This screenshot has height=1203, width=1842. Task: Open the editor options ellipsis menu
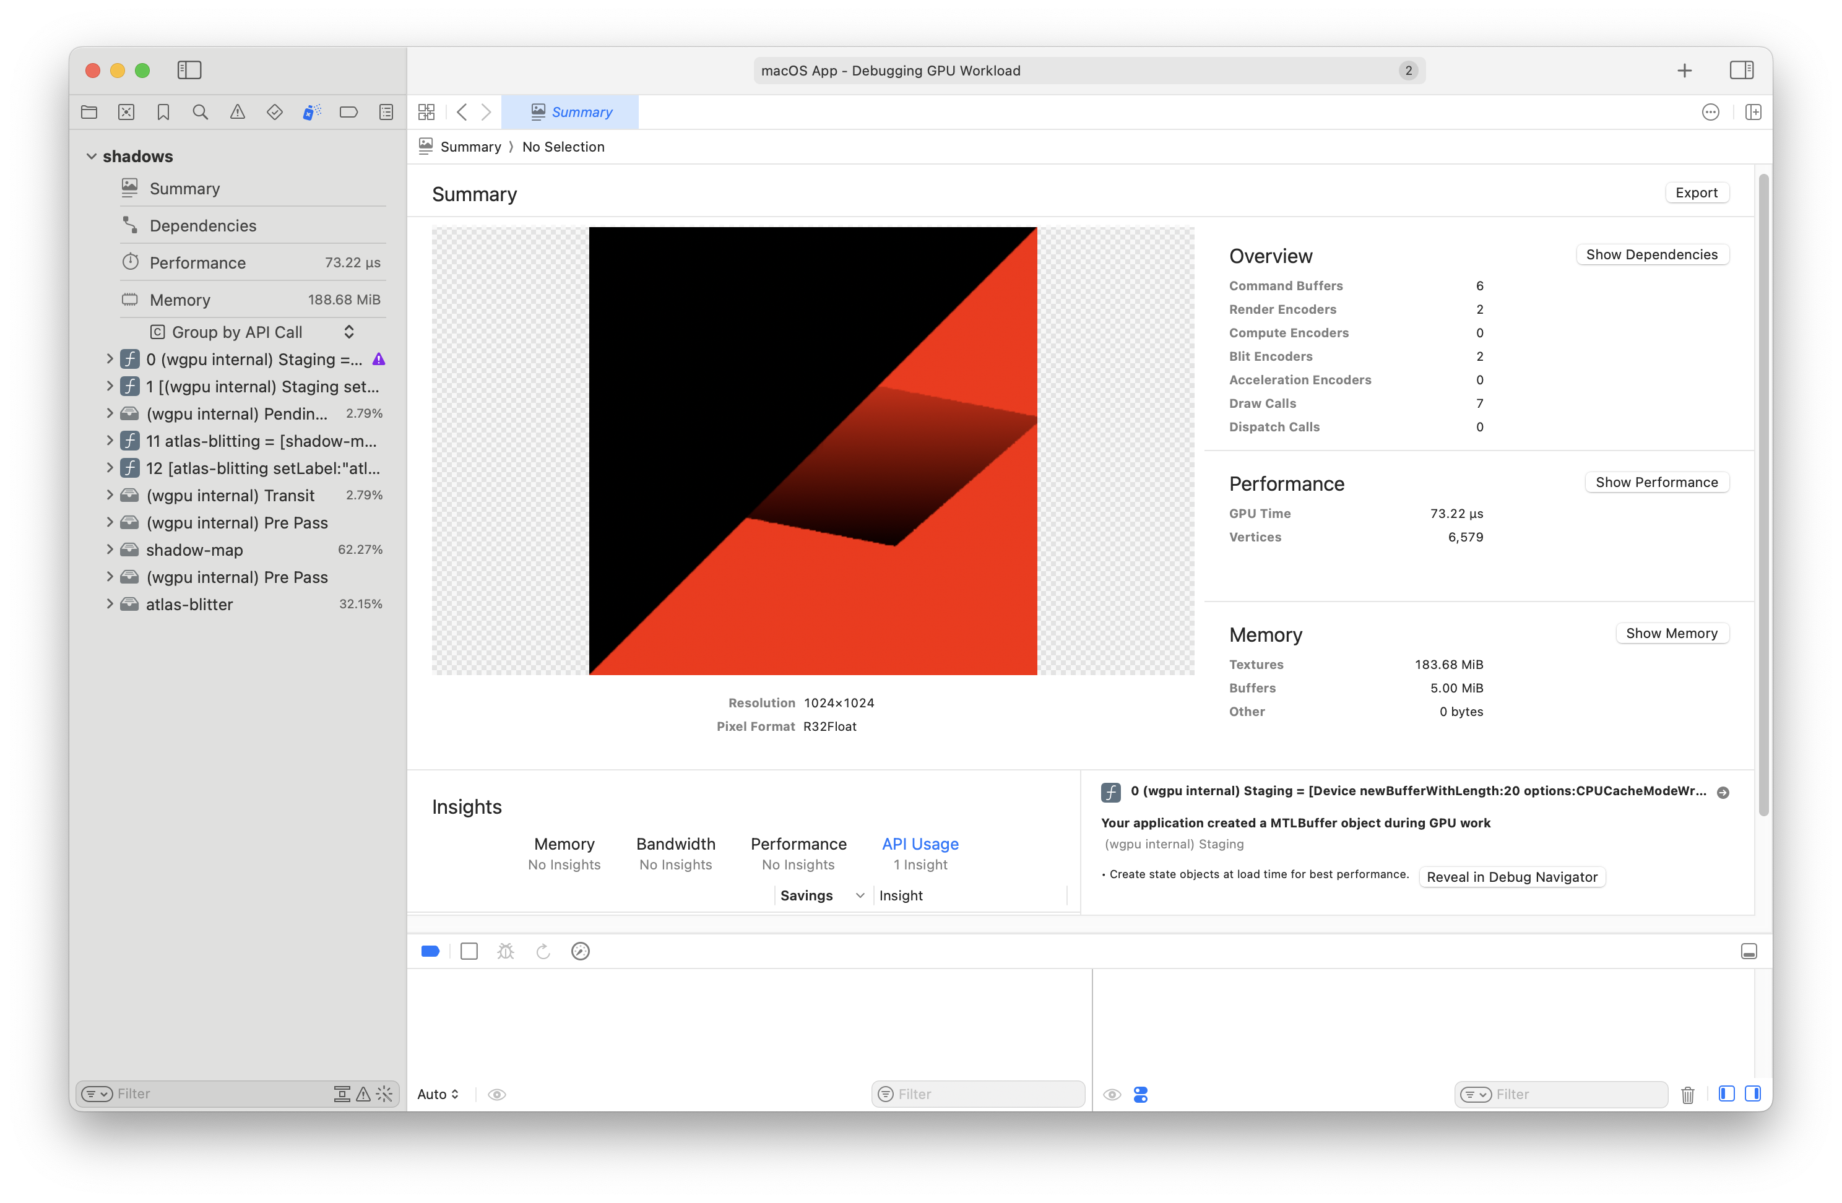point(1710,112)
